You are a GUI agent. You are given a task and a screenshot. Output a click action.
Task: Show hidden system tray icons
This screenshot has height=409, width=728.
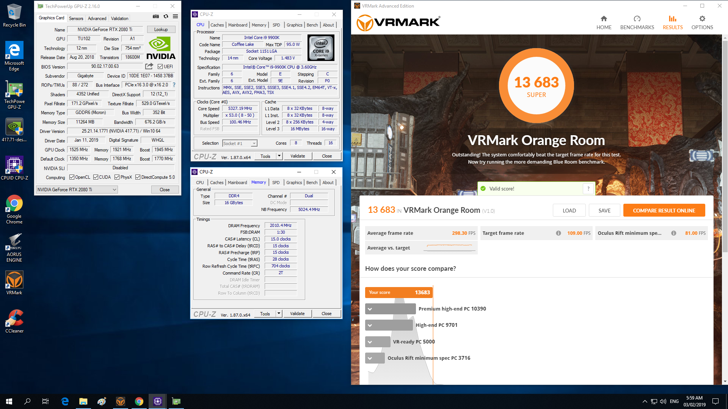645,401
